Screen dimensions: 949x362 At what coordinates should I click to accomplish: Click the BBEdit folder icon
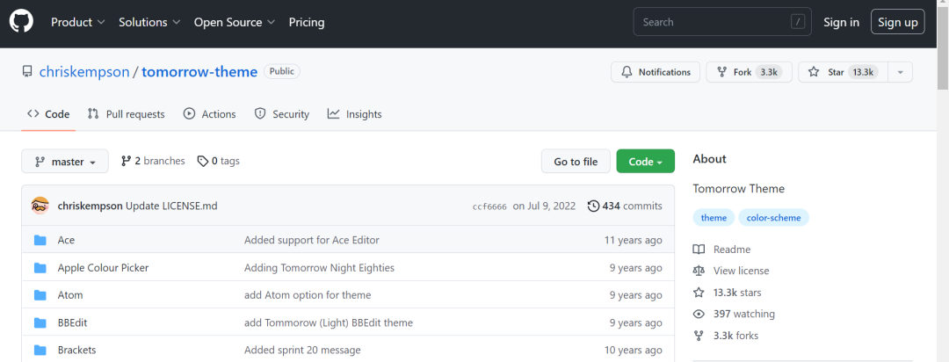coord(40,322)
